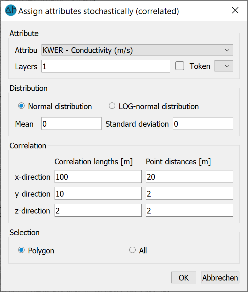Confirm with the OK button
The width and height of the screenshot is (248, 292).
point(184,277)
